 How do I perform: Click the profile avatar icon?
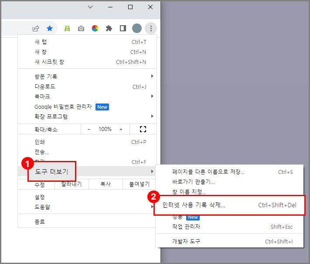137,29
